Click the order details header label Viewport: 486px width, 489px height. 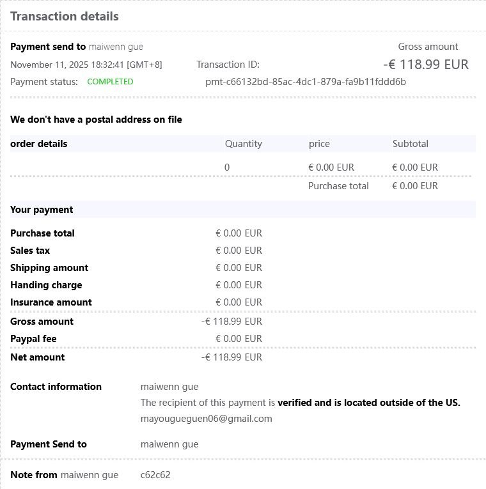coord(39,144)
